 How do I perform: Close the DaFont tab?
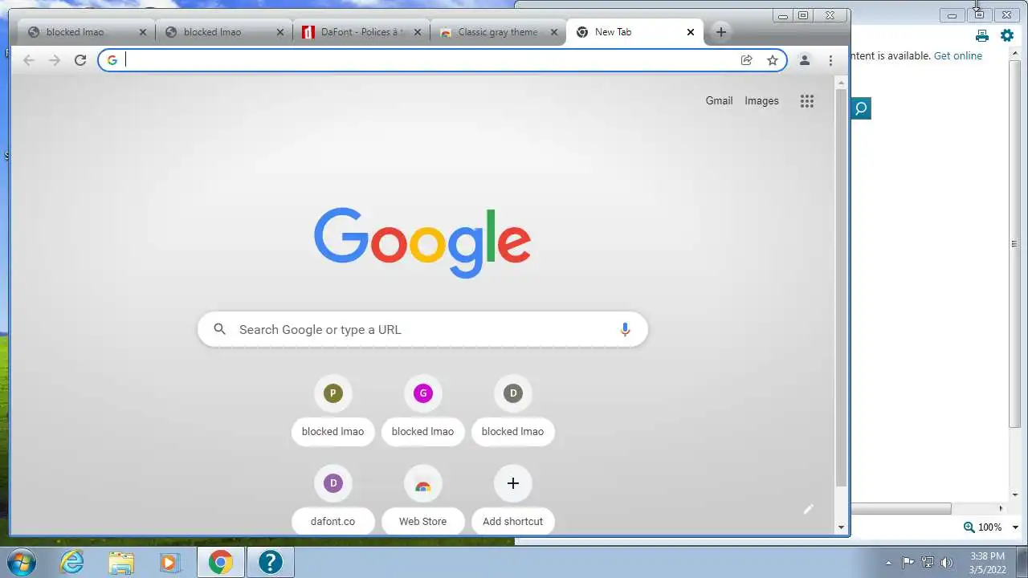416,32
